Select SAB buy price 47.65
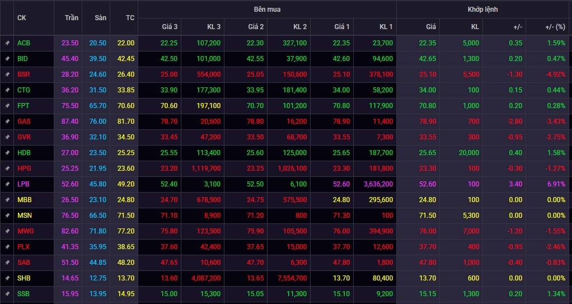572x304 pixels. 169,263
